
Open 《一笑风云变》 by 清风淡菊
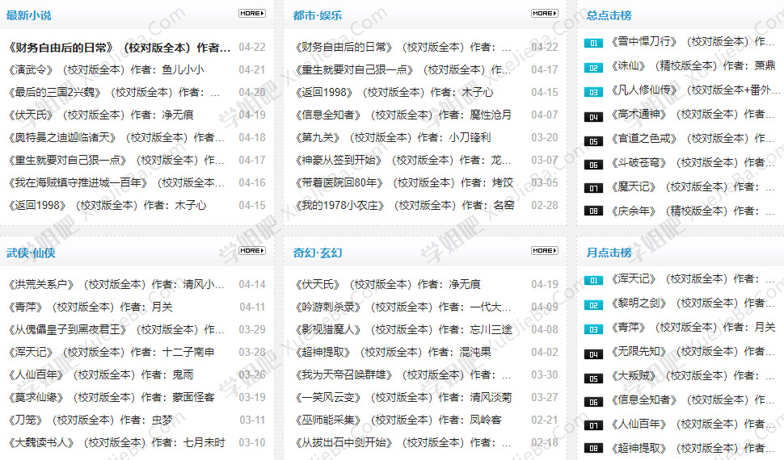click(x=403, y=398)
